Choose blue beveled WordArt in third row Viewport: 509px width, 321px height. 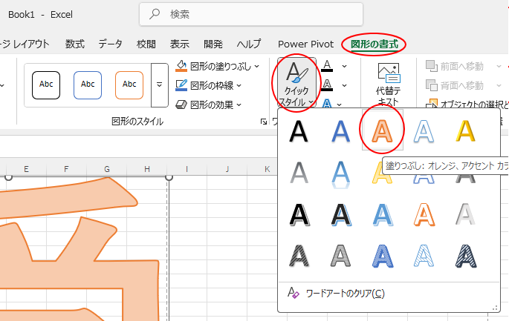[383, 214]
